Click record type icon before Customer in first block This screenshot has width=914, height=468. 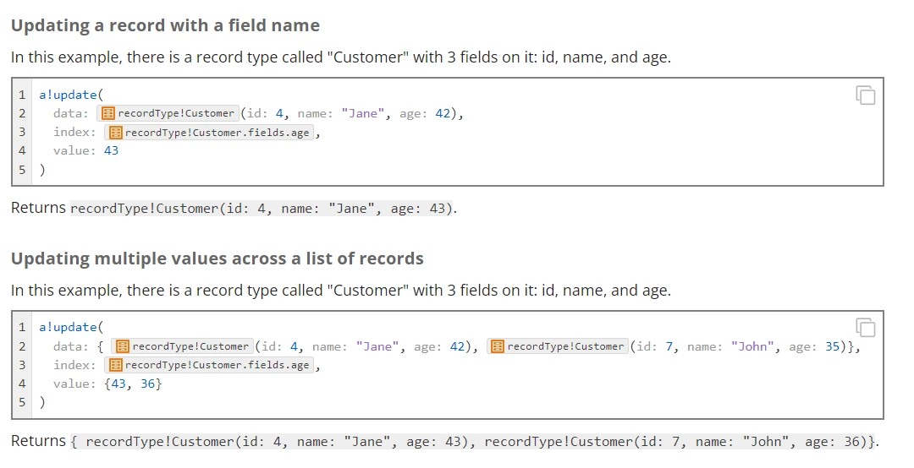point(107,113)
